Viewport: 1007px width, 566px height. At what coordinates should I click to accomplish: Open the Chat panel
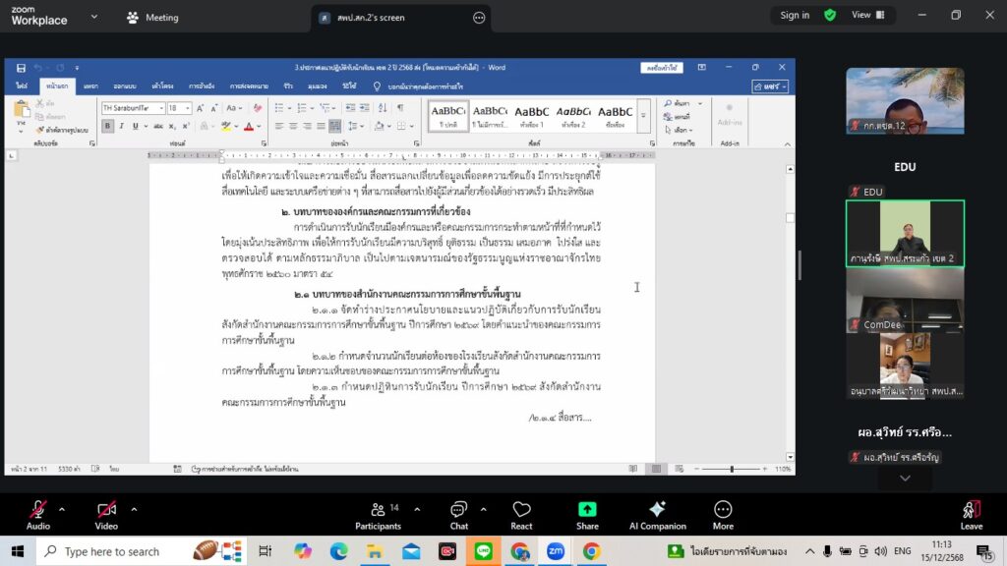tap(458, 514)
